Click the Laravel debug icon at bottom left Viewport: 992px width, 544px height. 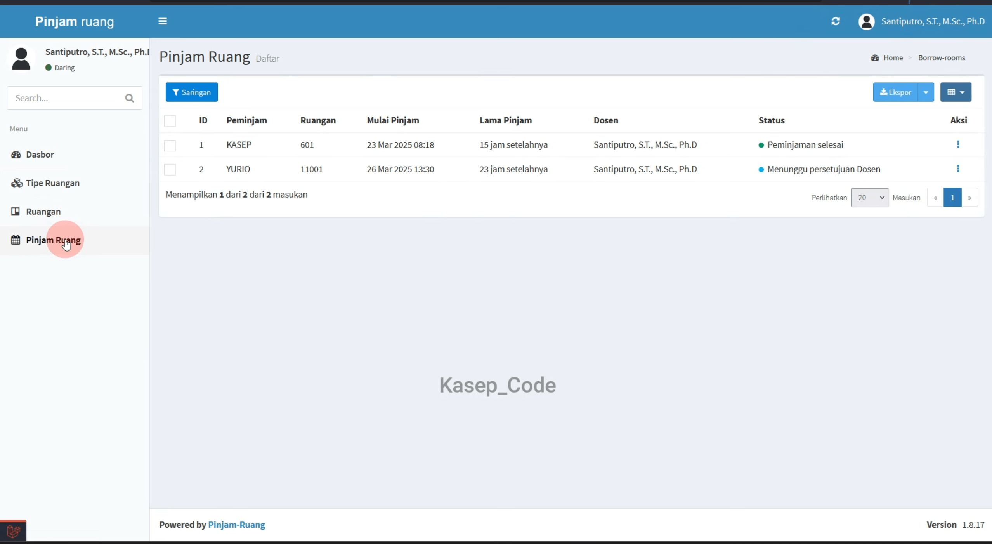13,531
